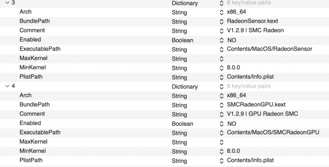Screen dimensions: 329x167
Task: Click stepper arrows beside RadeonSensor.kext value
Action: pos(222,22)
